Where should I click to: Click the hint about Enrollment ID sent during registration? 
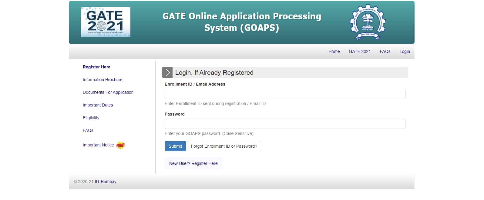coord(215,103)
